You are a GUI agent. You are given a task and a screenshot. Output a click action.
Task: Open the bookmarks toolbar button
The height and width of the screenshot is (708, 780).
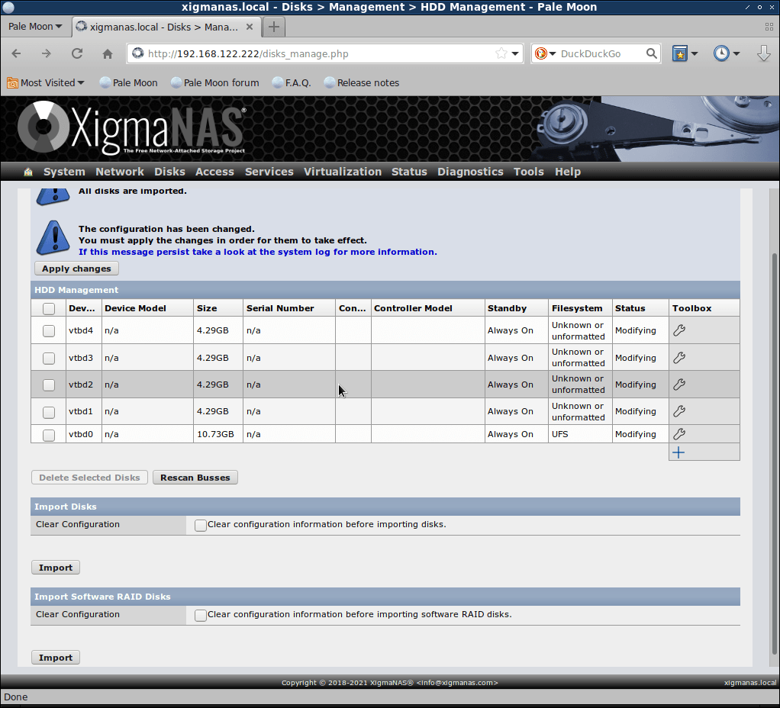(x=679, y=53)
